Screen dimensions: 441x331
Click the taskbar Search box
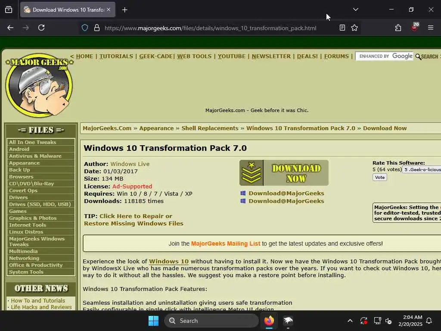point(211,321)
